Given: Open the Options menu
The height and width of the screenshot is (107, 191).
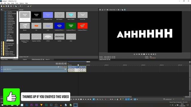Looking at the screenshot, I should (x=22, y=3).
